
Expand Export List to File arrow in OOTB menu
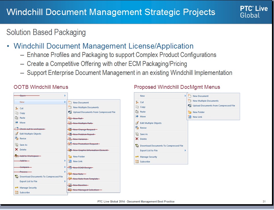[x=65, y=181]
